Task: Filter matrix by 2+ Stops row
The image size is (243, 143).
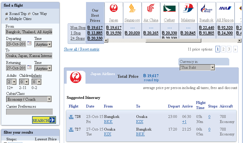Action: click(78, 38)
